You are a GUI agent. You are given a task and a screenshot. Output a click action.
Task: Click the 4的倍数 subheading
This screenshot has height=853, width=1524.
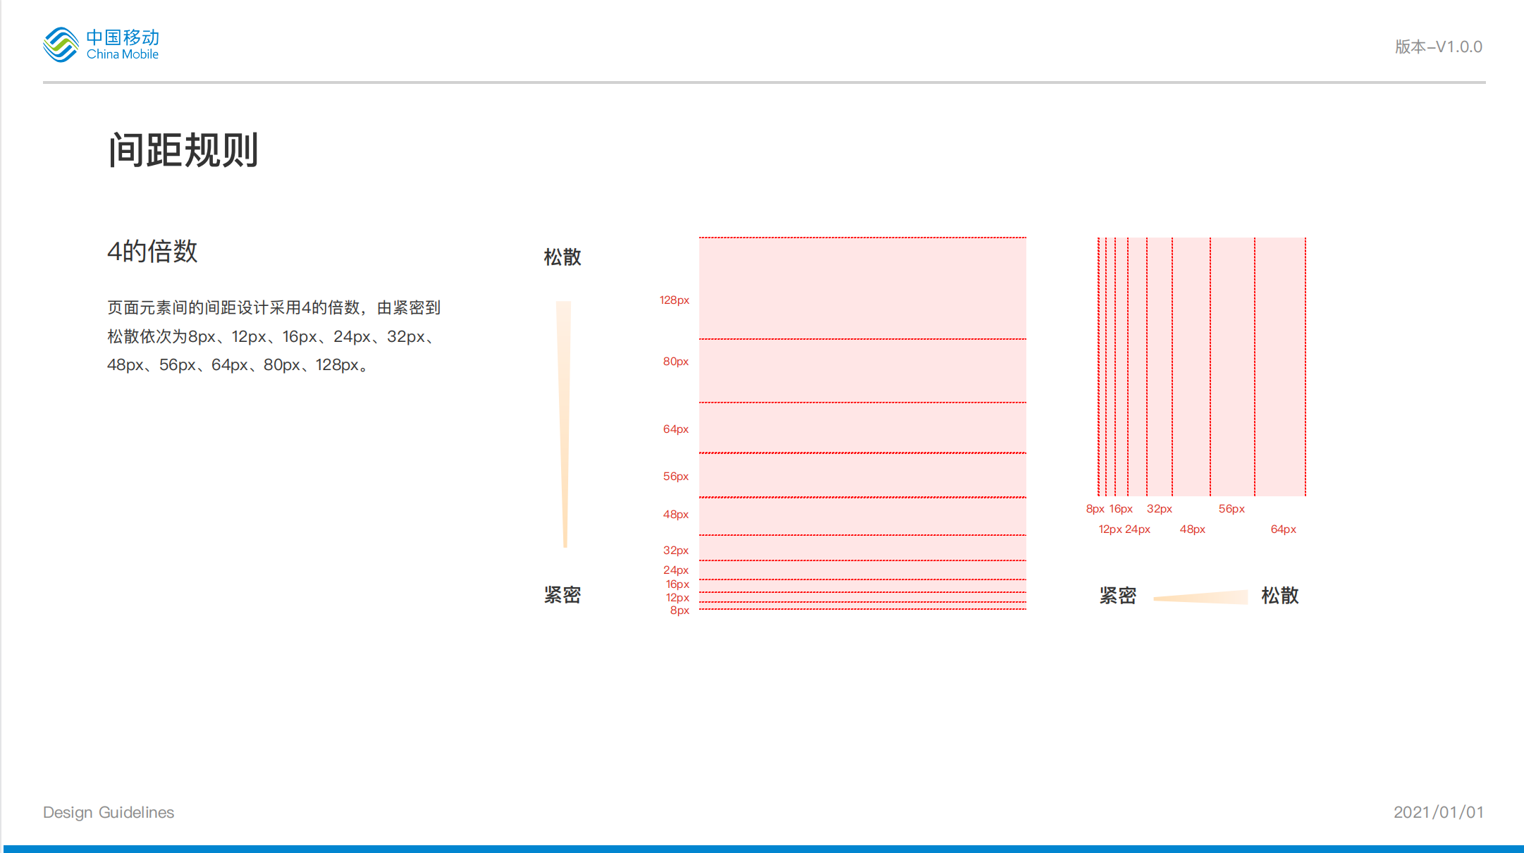click(152, 252)
